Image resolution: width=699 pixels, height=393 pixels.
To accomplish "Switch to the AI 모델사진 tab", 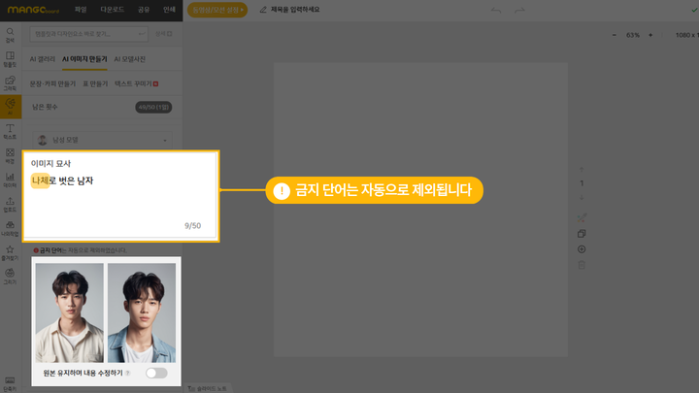I will coord(130,59).
